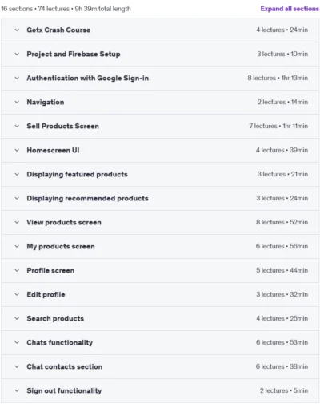Image resolution: width=320 pixels, height=404 pixels.
Task: Click the View products screen chevron
Action: tap(17, 222)
